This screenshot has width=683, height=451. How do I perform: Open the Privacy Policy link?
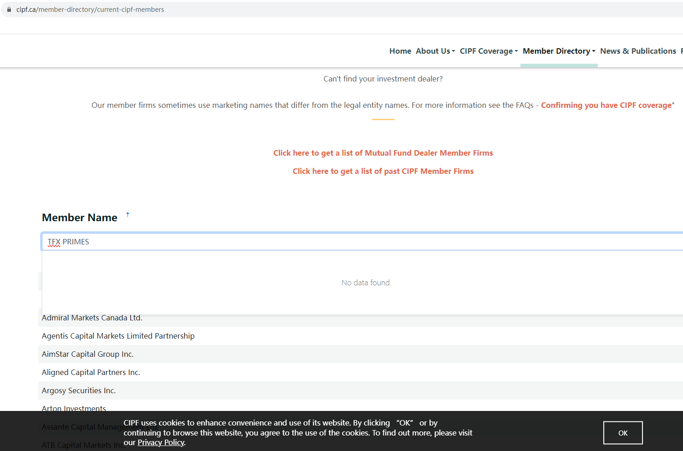[161, 442]
